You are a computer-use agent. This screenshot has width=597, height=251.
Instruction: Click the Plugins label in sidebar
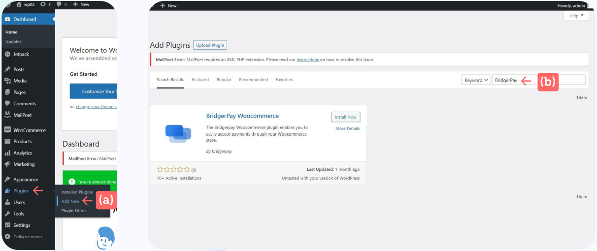pos(21,191)
